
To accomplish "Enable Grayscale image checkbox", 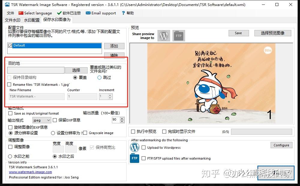I will [x=85, y=133].
